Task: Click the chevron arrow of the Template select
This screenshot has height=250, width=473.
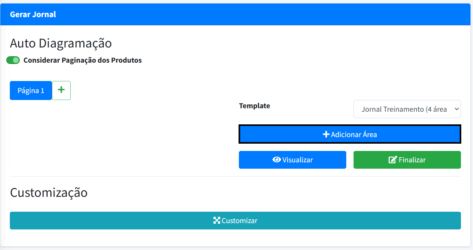Action: click(457, 109)
